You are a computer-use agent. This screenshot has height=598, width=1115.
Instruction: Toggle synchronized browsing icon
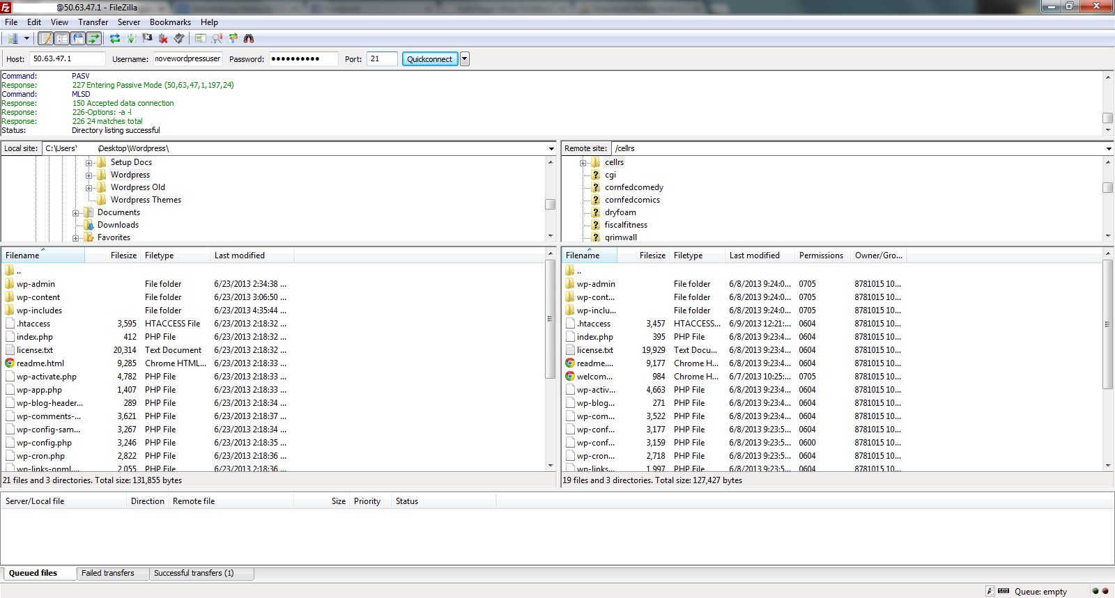click(233, 38)
